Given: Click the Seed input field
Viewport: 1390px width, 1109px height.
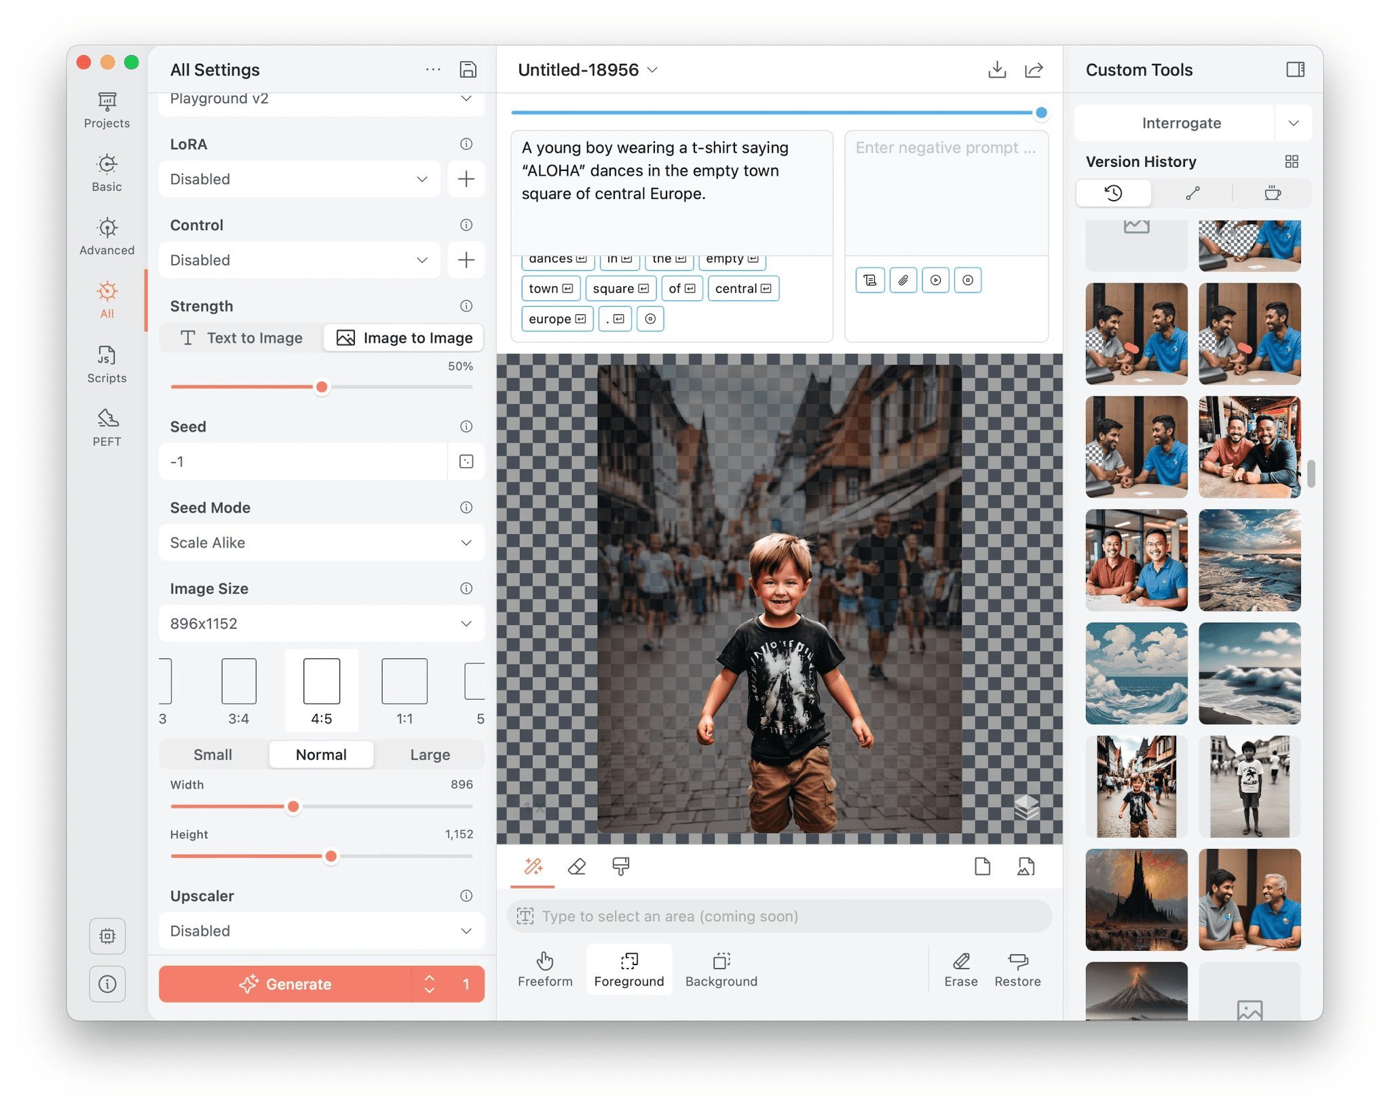Looking at the screenshot, I should pos(303,462).
